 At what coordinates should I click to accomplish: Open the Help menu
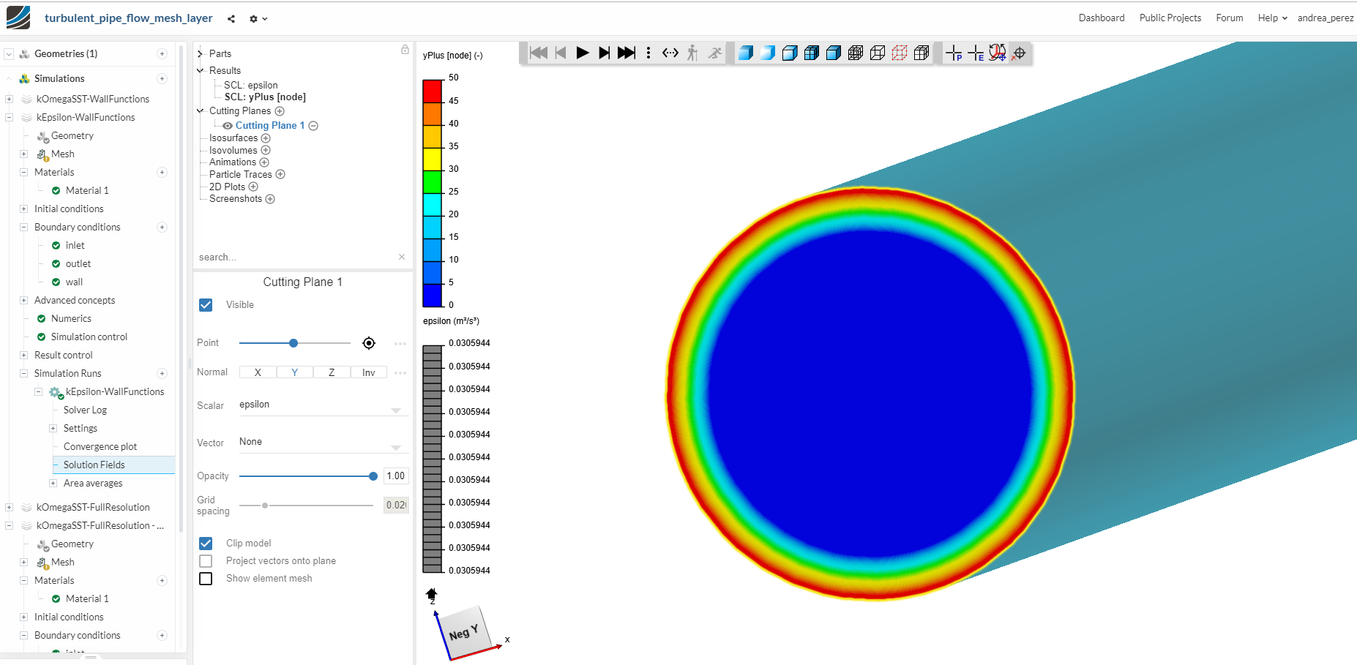(x=1271, y=18)
